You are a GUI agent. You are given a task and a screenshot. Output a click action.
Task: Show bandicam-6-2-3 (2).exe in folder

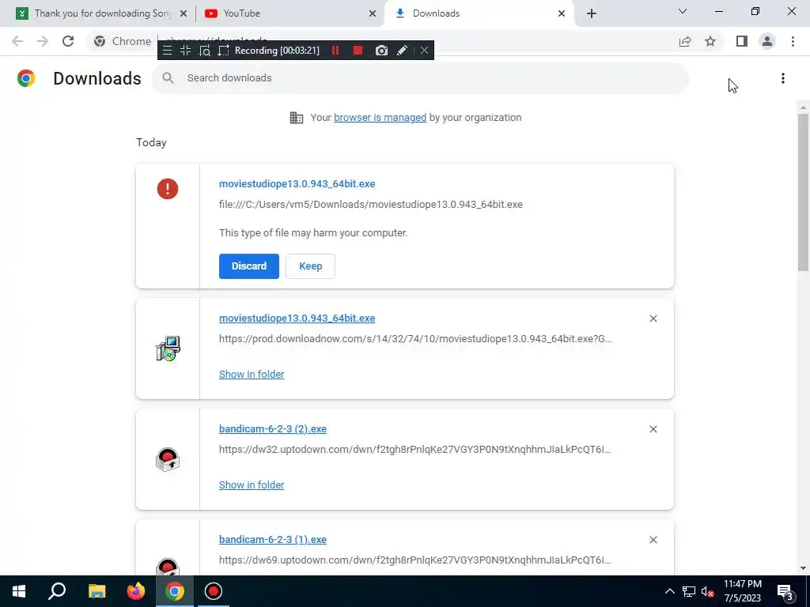click(x=252, y=485)
